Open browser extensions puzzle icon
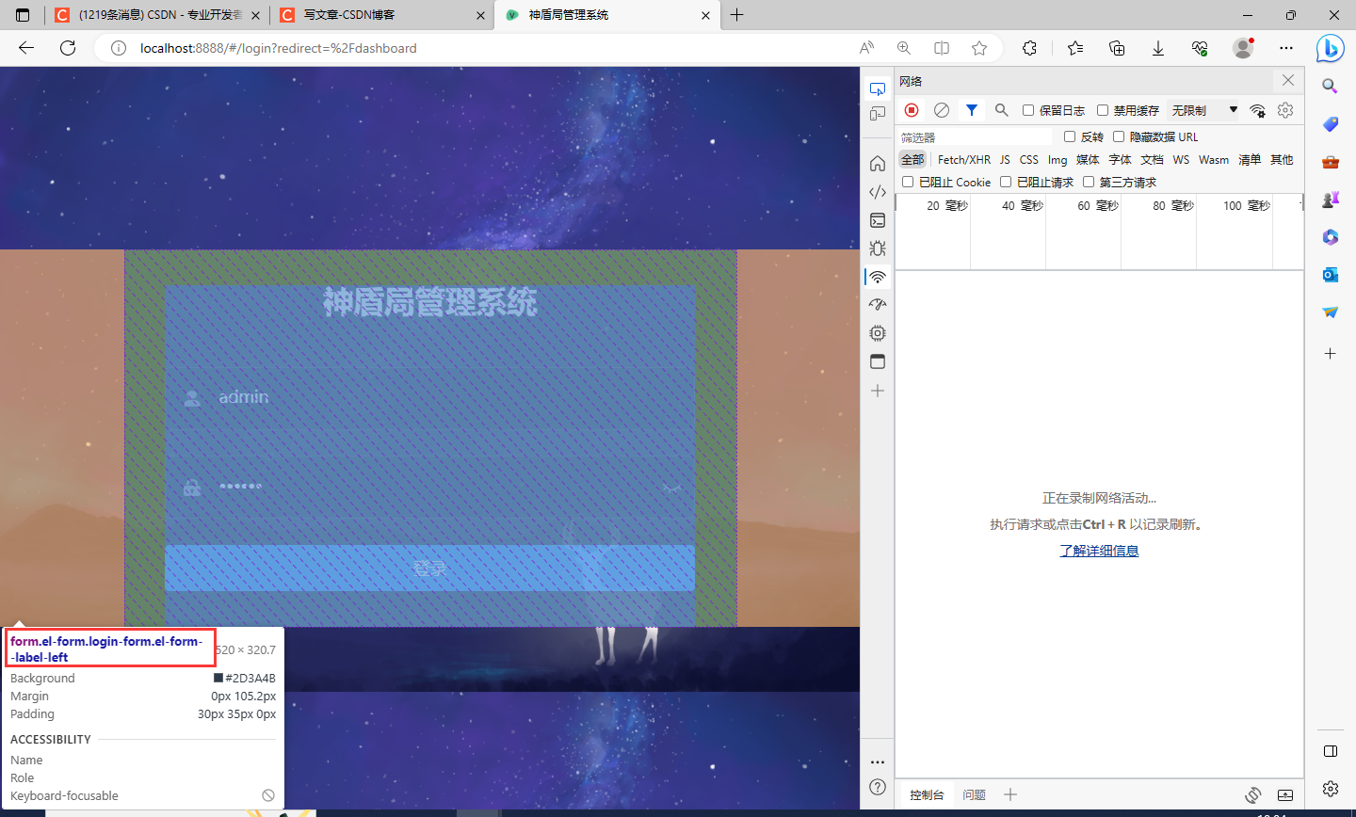This screenshot has height=817, width=1356. pos(1029,48)
